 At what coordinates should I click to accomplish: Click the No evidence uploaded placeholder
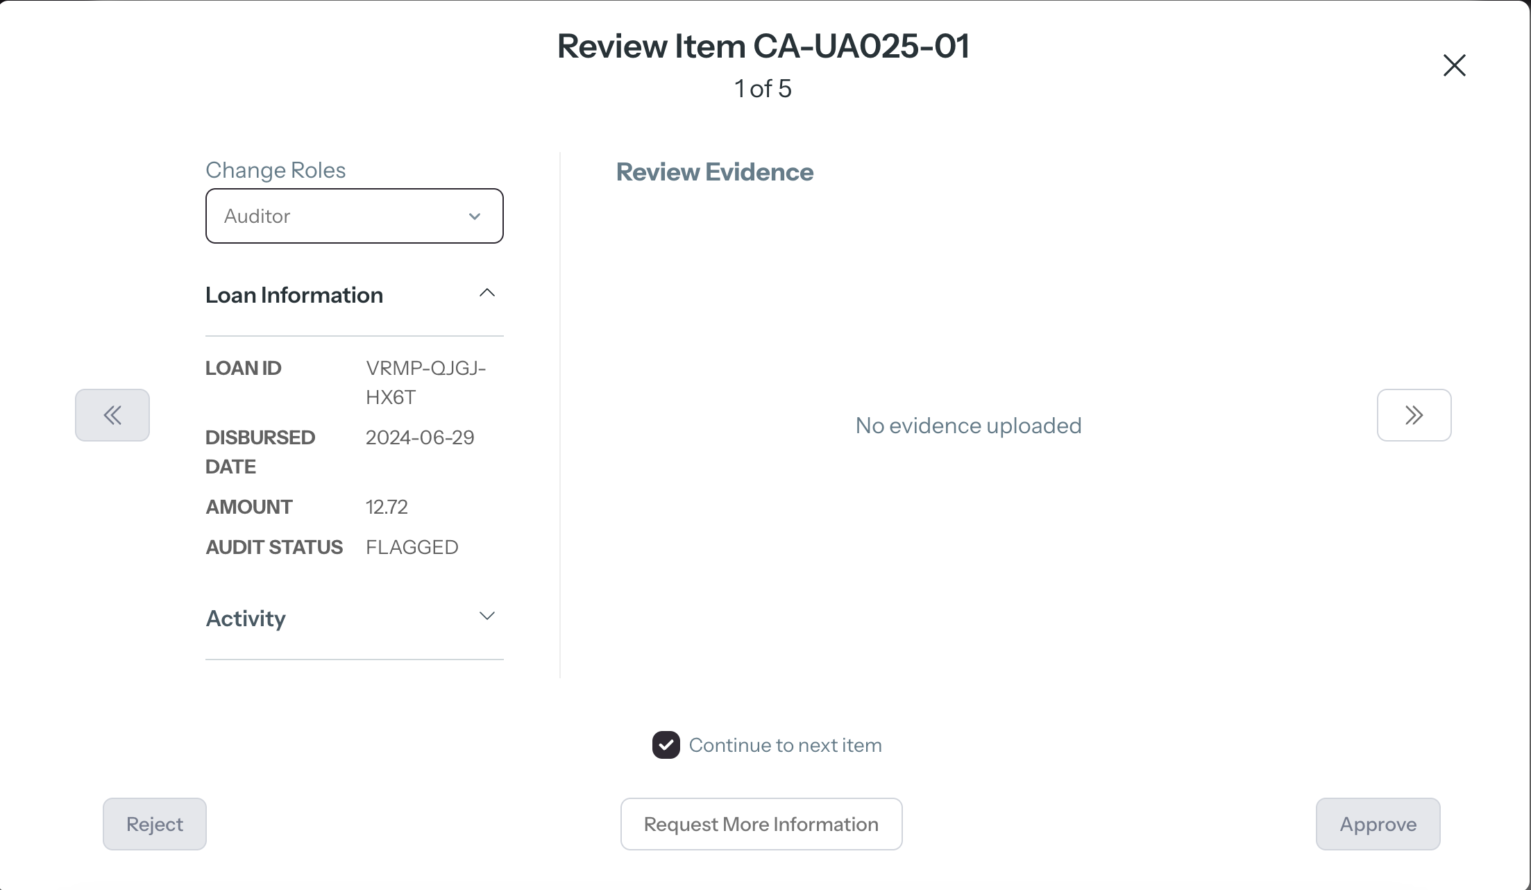pos(968,426)
